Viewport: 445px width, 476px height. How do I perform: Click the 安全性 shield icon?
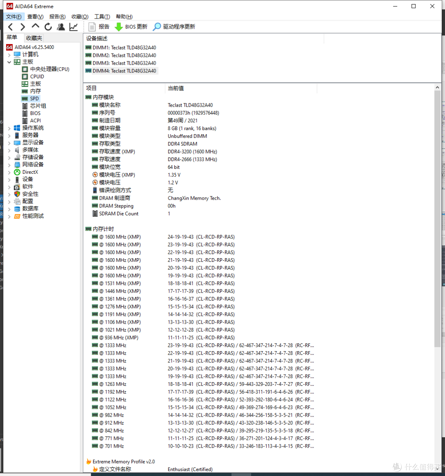(17, 194)
